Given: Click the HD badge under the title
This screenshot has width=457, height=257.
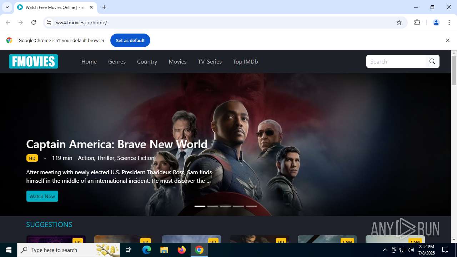Looking at the screenshot, I should (x=32, y=158).
